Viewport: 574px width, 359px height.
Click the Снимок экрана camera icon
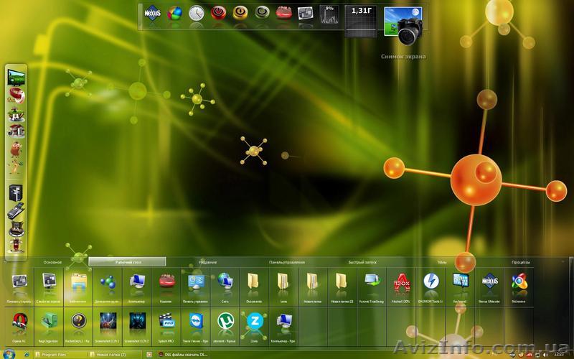[x=403, y=27]
